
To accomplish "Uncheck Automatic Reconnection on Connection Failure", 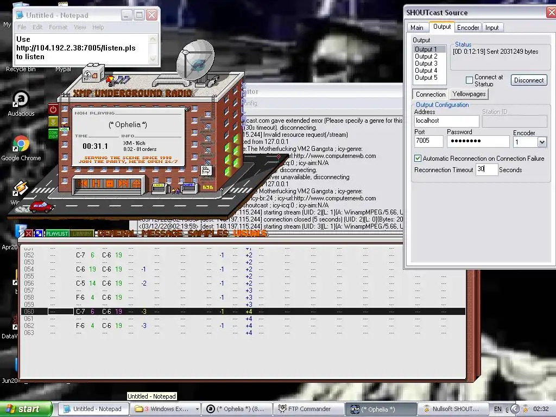I will point(418,159).
